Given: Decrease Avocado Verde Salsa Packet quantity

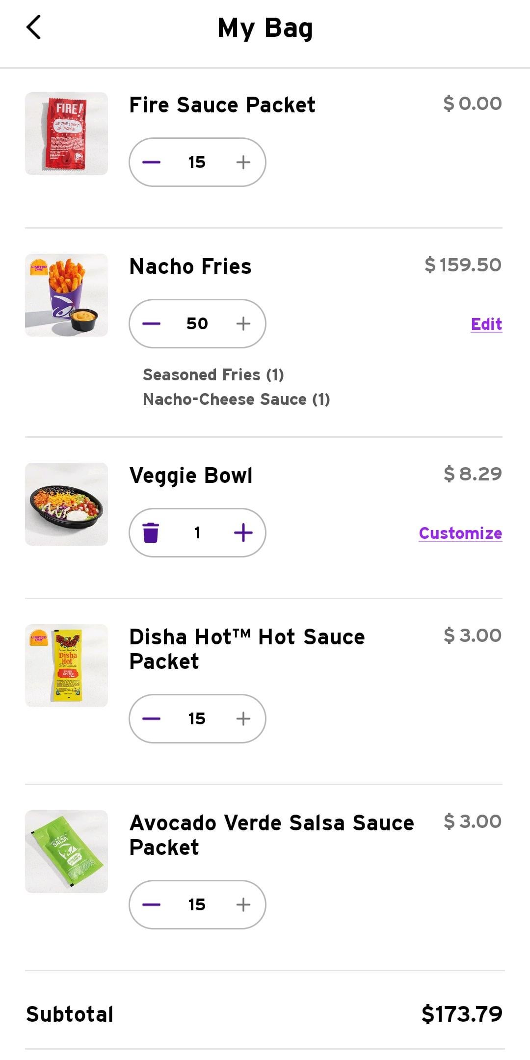Looking at the screenshot, I should [151, 905].
